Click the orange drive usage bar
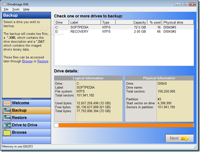Image resolution: width=200 pixels, height=152 pixels. [126, 125]
